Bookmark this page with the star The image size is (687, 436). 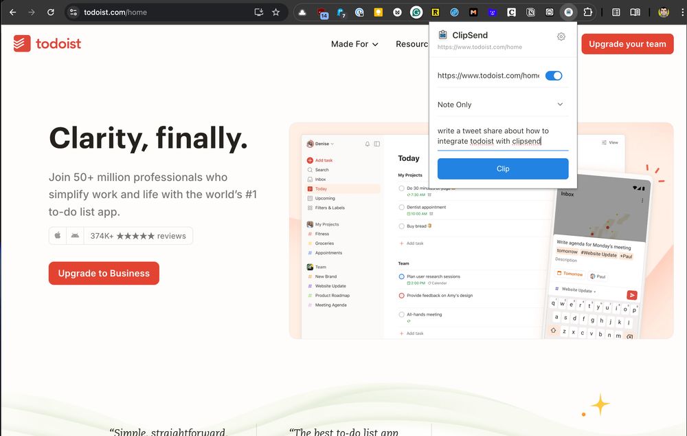[x=275, y=12]
